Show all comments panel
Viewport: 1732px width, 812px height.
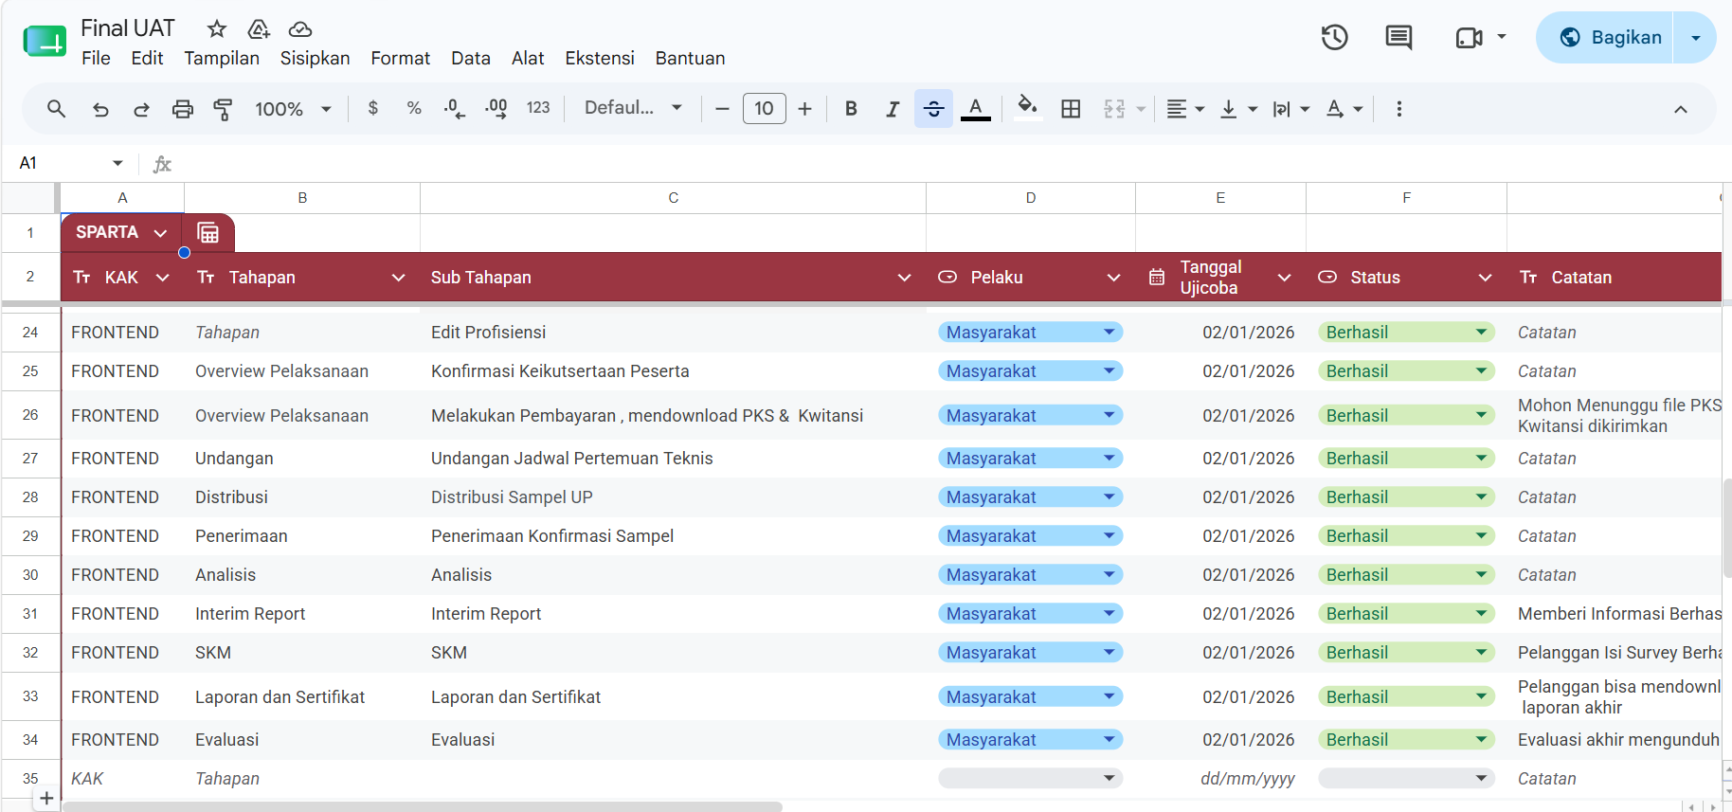tap(1398, 38)
